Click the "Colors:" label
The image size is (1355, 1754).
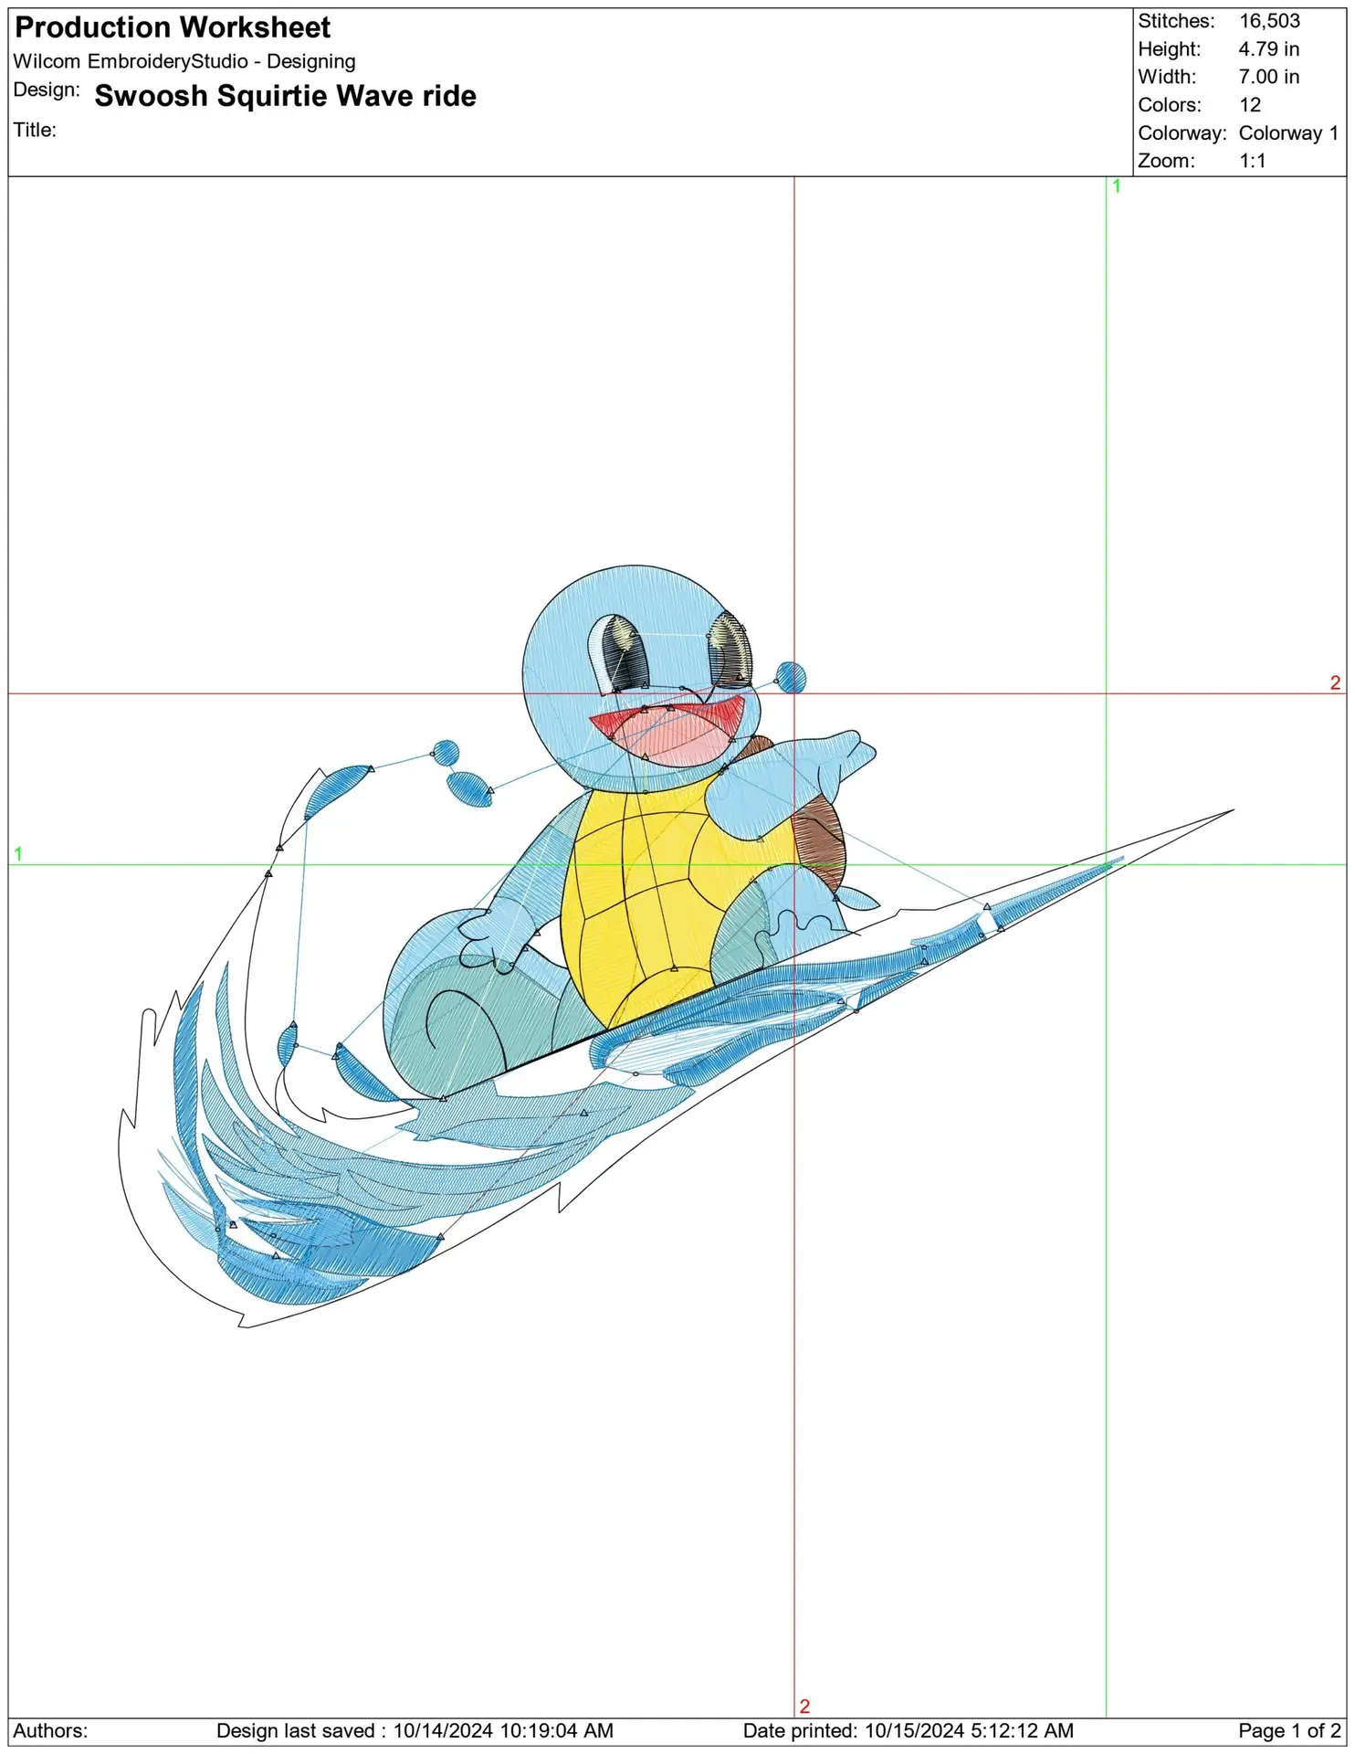tap(1170, 105)
